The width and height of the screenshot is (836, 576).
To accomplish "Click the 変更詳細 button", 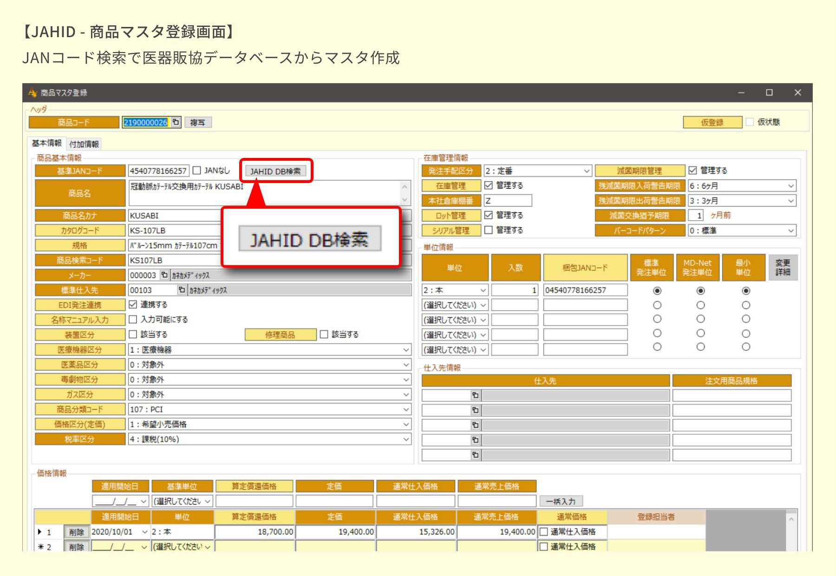I will (783, 268).
